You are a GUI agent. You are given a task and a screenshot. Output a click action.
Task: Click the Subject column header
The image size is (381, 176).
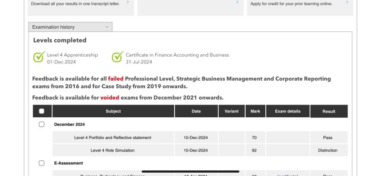click(113, 111)
